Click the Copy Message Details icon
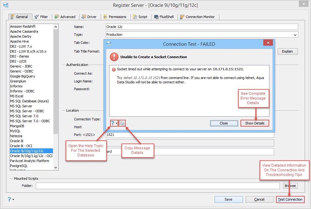Image resolution: width=311 pixels, height=209 pixels. [x=122, y=123]
